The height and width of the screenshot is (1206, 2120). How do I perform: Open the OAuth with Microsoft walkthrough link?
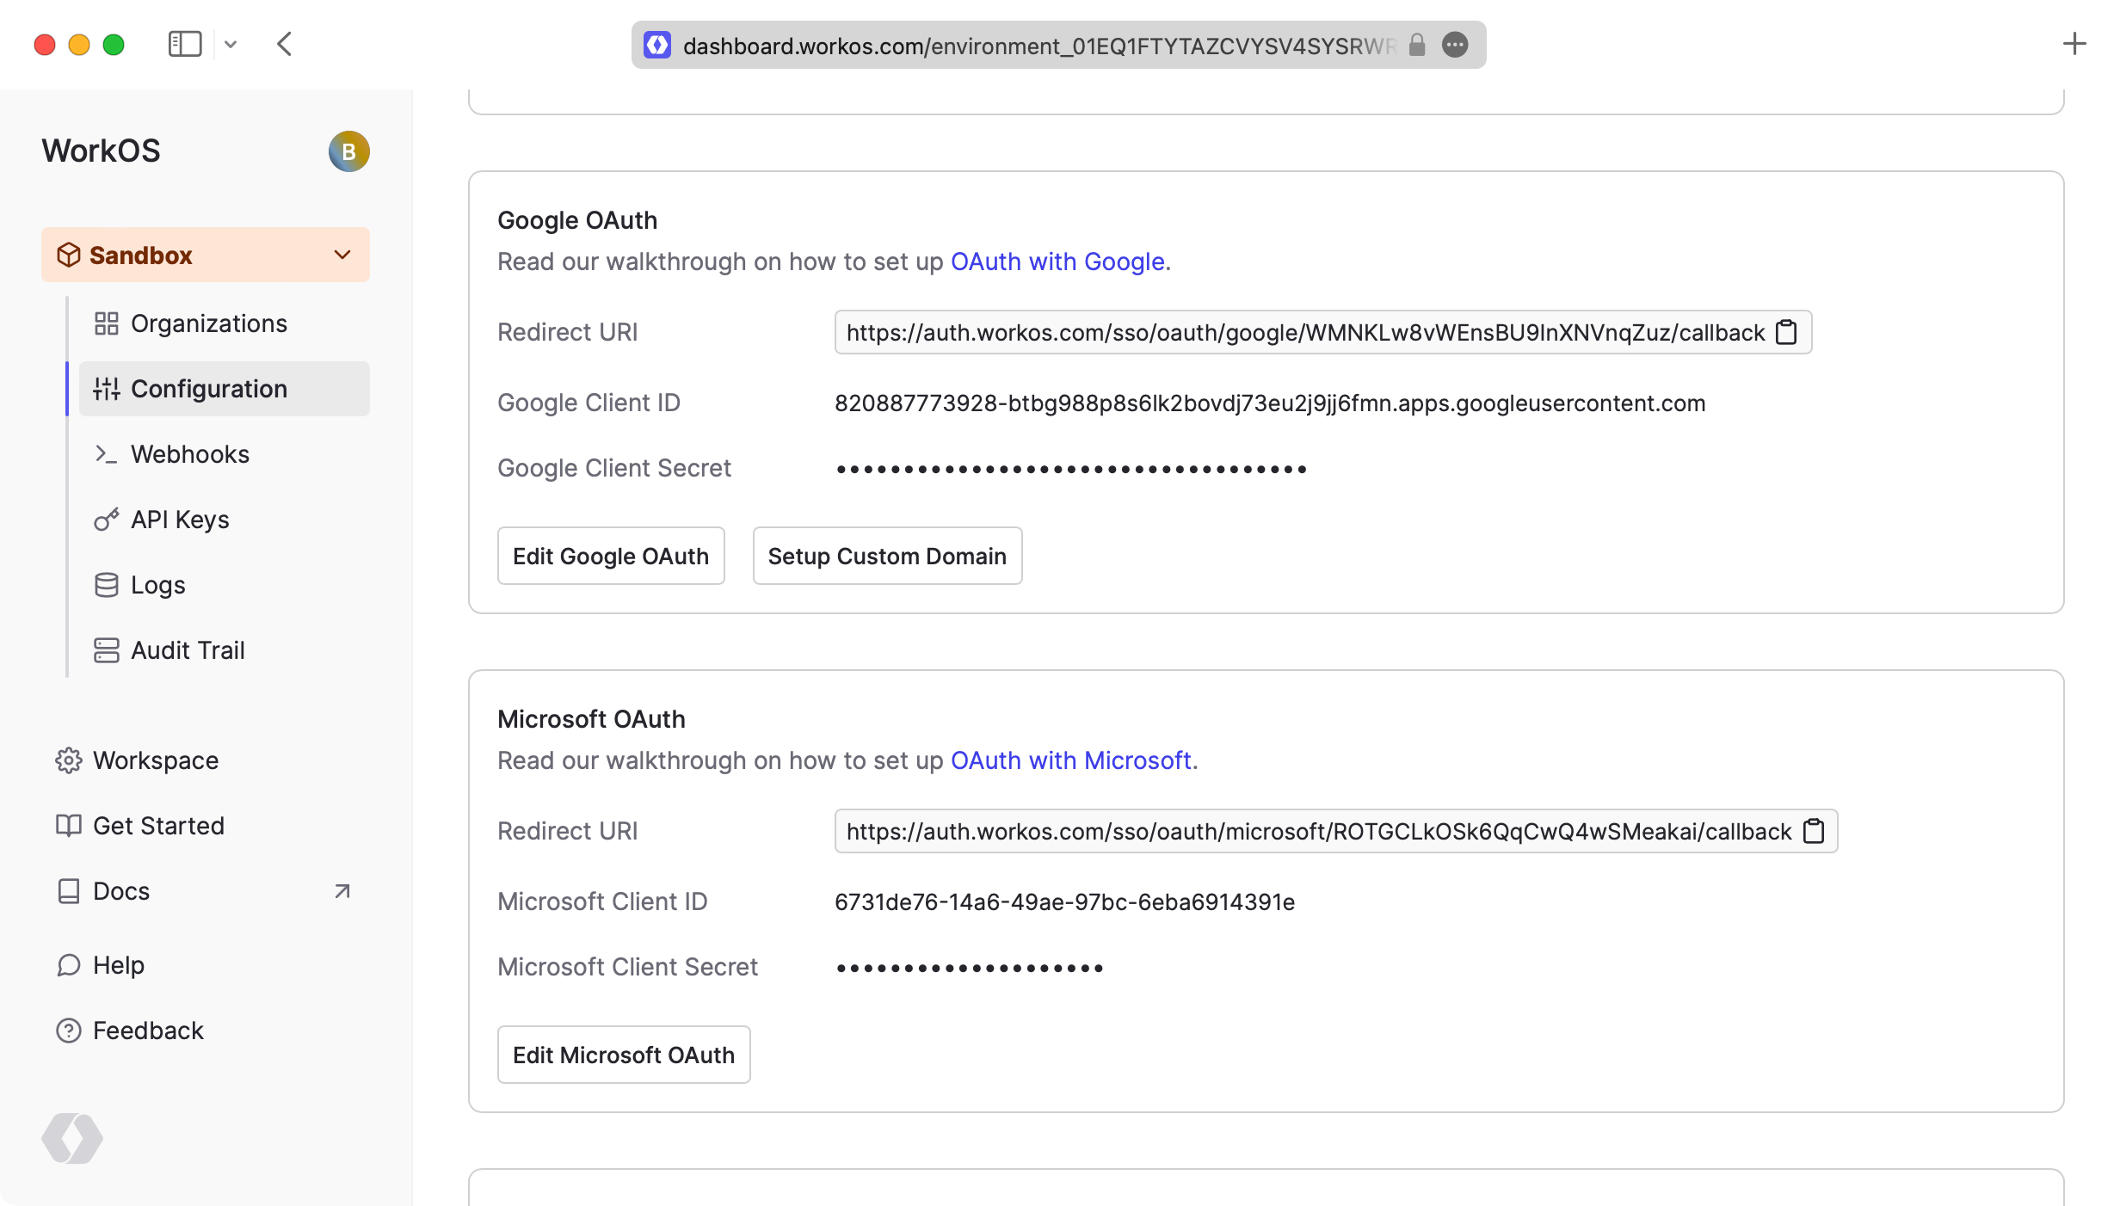[1070, 760]
